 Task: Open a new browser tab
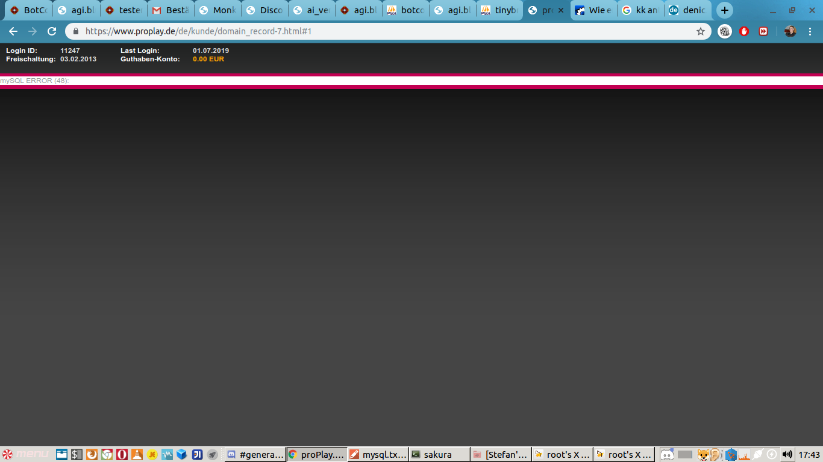[724, 10]
